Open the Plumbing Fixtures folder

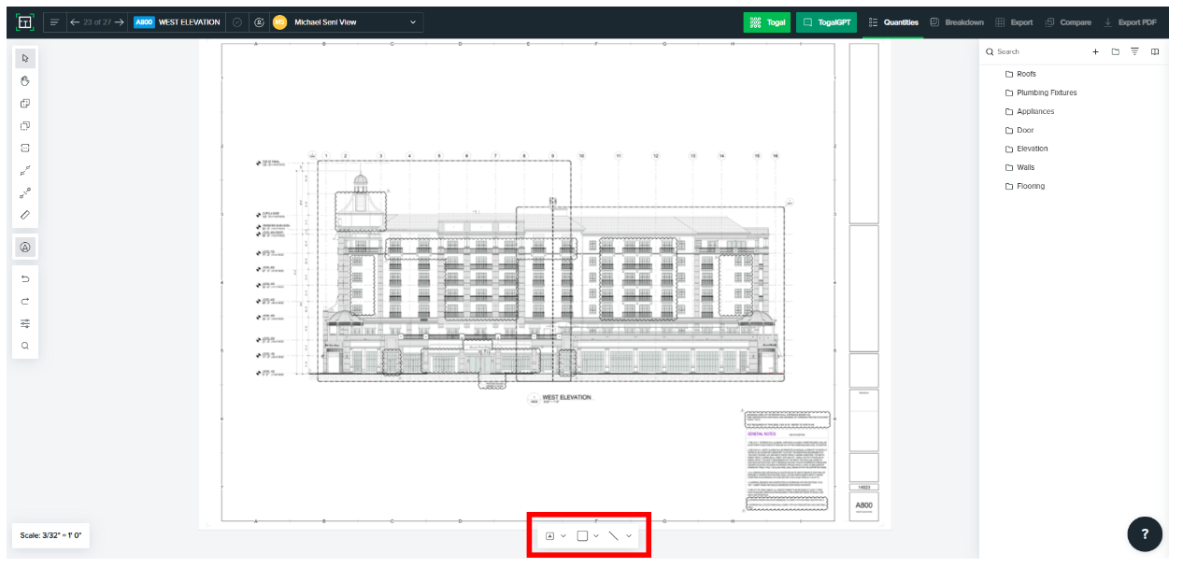point(1046,92)
